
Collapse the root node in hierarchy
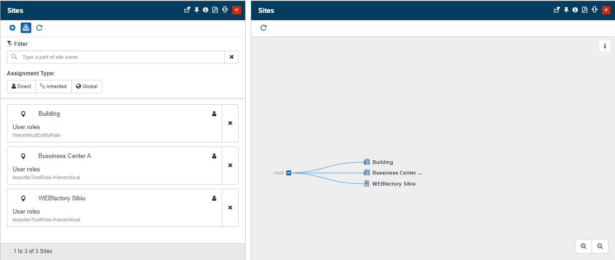coord(289,173)
